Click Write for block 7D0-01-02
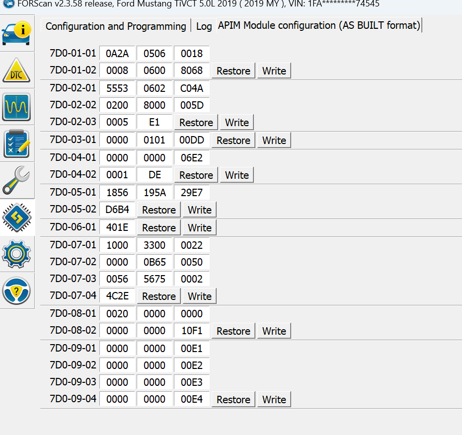Image resolution: width=462 pixels, height=435 pixels. point(274,71)
